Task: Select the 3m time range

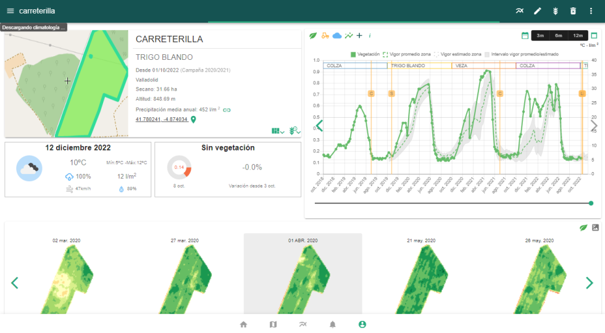Action: 540,36
